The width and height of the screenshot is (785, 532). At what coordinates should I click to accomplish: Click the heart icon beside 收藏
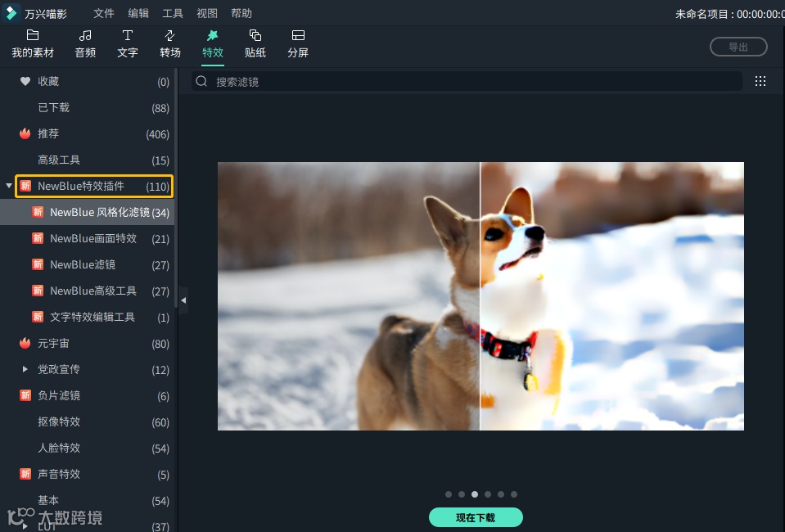click(x=25, y=81)
